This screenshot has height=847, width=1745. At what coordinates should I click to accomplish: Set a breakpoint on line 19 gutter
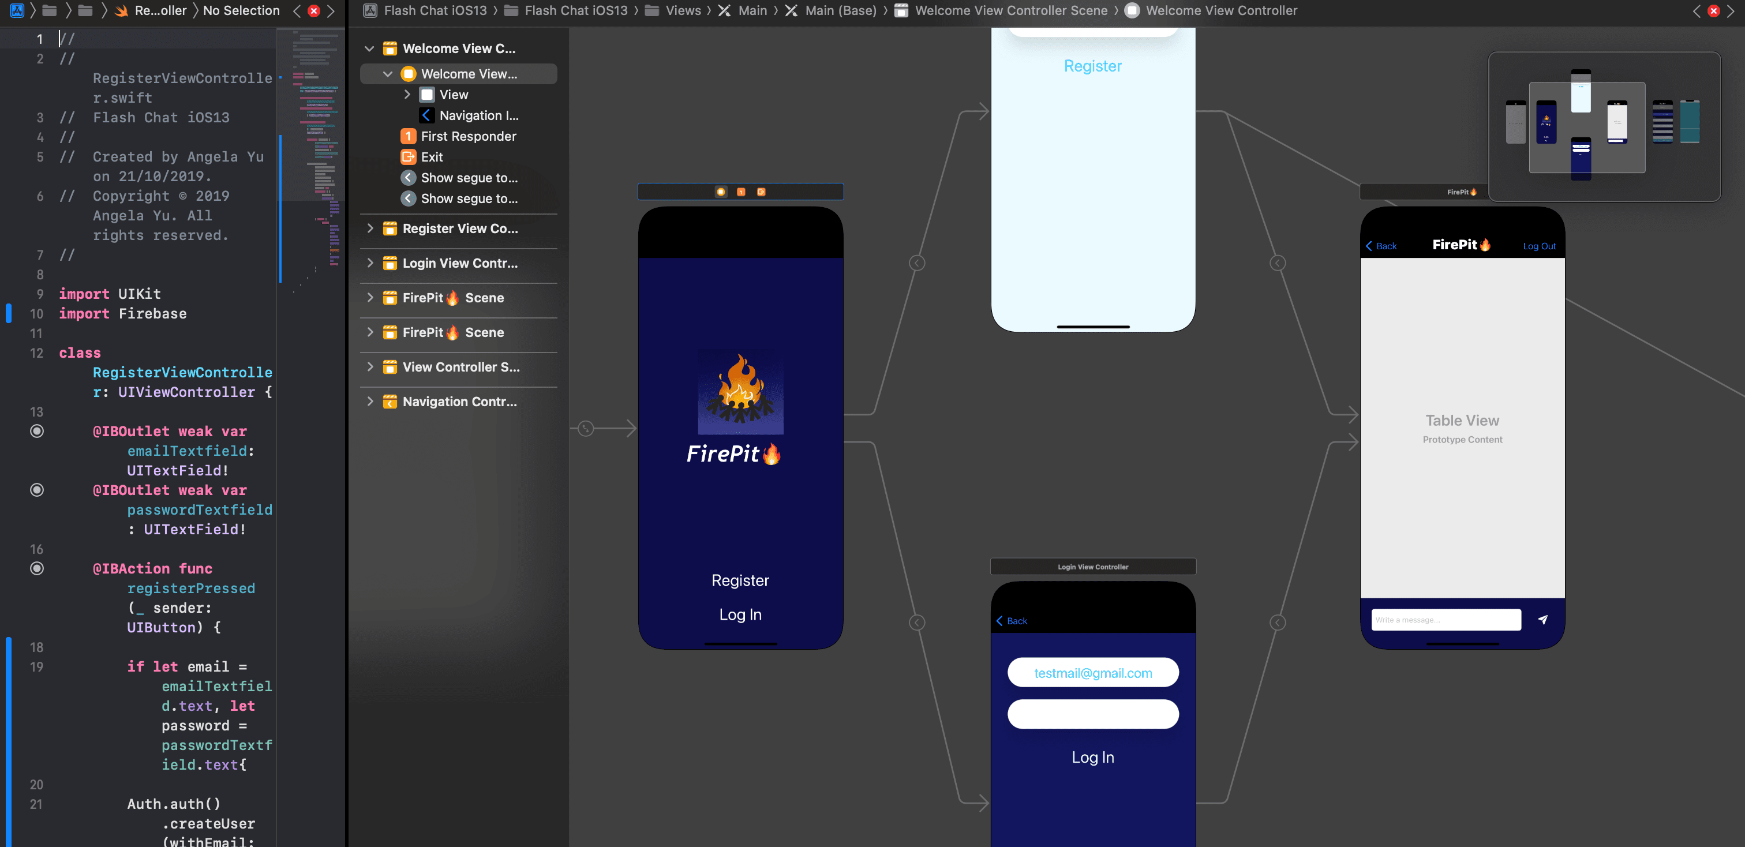pyautogui.click(x=38, y=667)
